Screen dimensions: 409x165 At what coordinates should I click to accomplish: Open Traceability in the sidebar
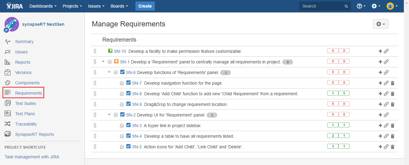(x=26, y=124)
